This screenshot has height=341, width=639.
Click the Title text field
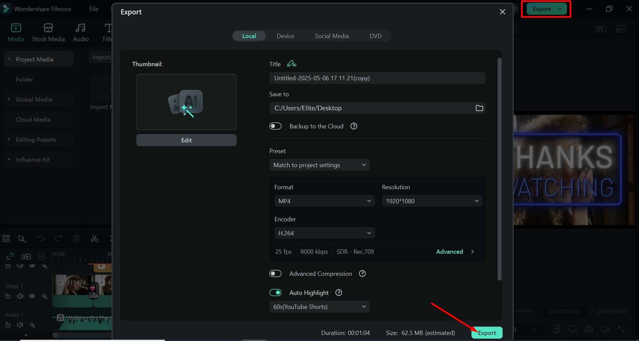pyautogui.click(x=377, y=78)
